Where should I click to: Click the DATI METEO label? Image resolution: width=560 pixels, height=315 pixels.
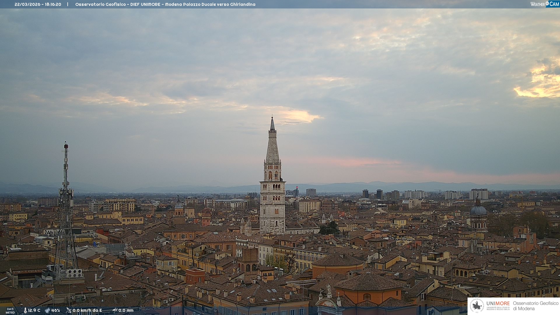(x=10, y=311)
